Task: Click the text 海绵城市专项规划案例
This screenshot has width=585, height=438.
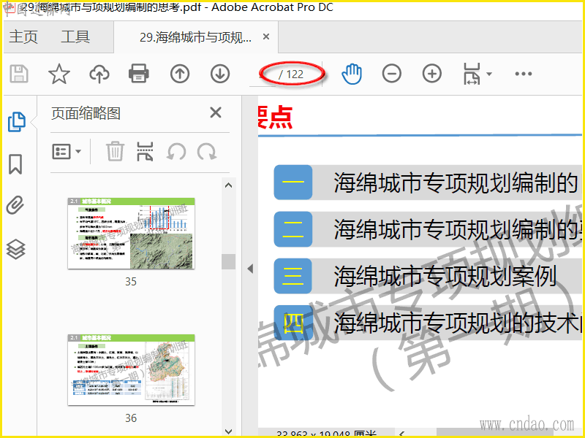Action: tap(445, 276)
